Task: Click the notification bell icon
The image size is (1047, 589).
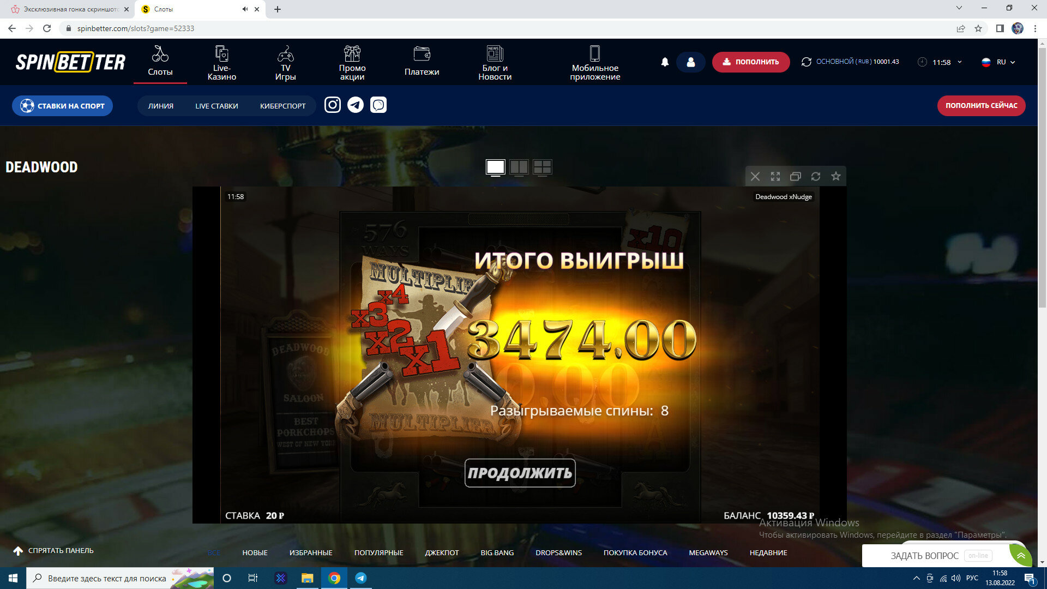Action: [665, 62]
